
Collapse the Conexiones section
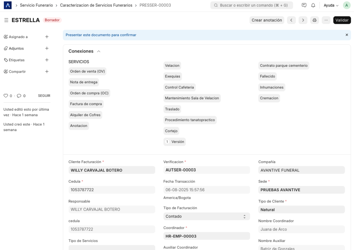[99, 51]
